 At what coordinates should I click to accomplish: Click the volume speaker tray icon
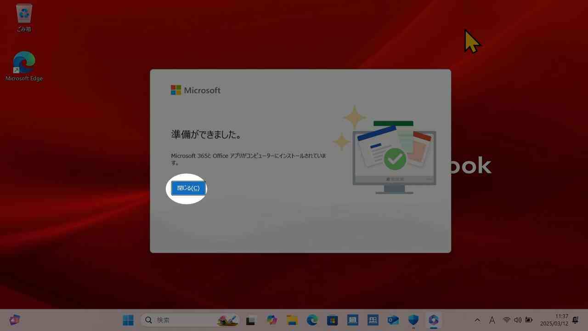click(x=518, y=320)
